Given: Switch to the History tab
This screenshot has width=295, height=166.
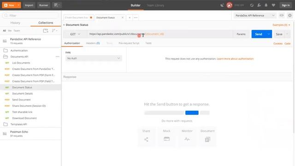Looking at the screenshot, I should 15,23.
